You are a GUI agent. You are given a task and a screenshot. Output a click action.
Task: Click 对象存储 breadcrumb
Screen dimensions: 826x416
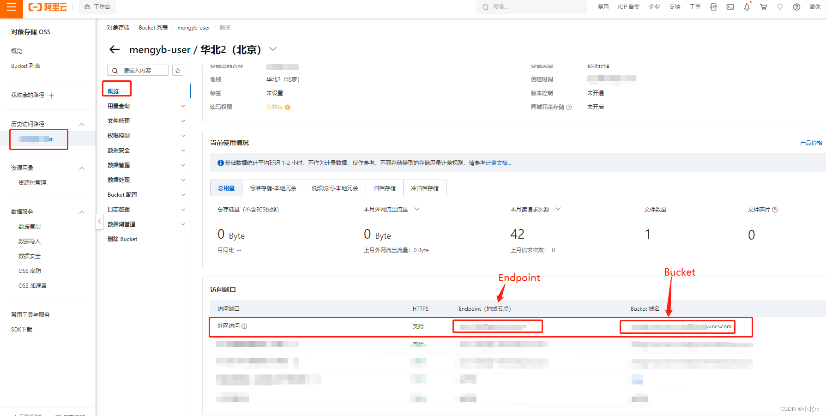pyautogui.click(x=118, y=28)
